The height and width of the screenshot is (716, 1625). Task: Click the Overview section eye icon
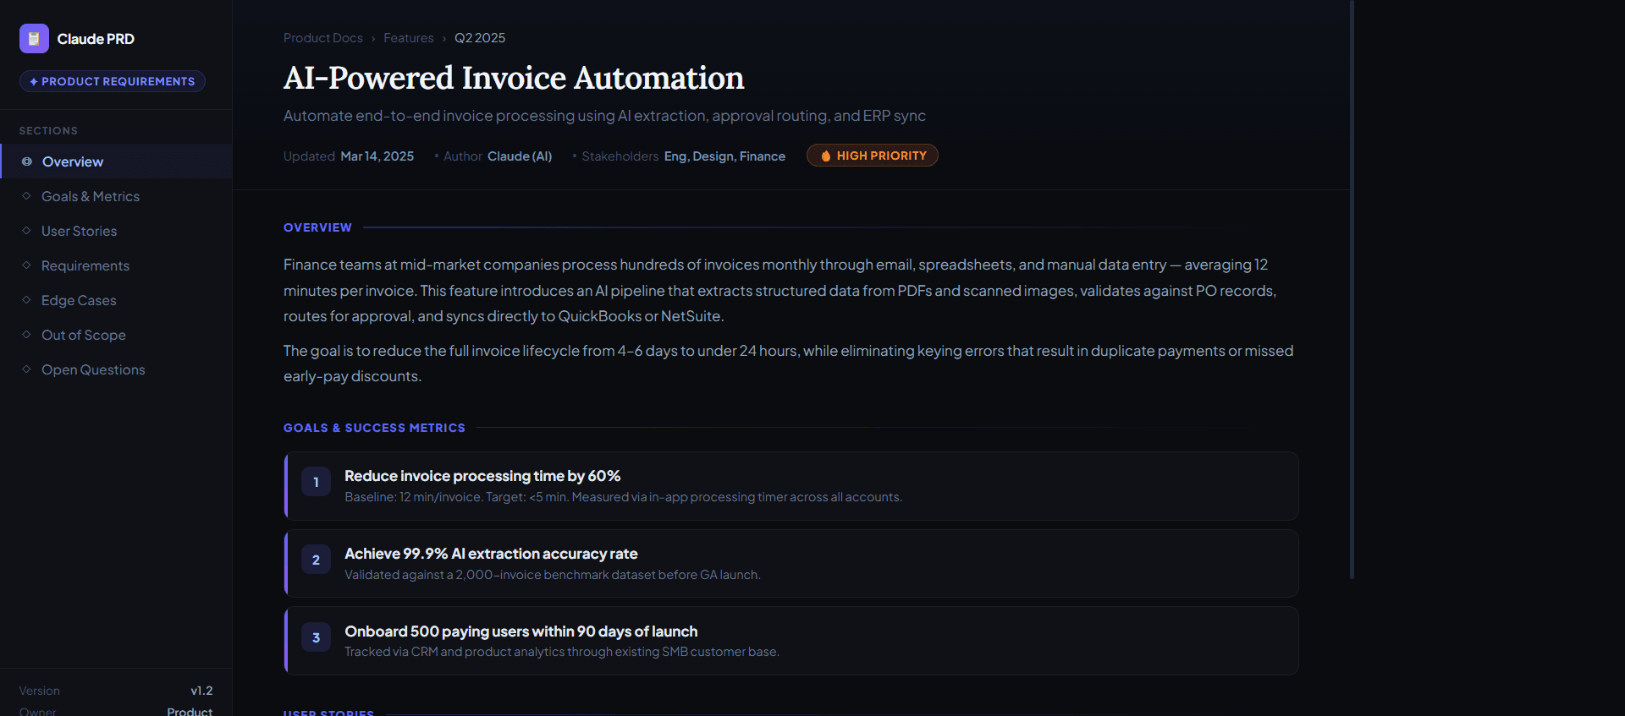coord(27,161)
